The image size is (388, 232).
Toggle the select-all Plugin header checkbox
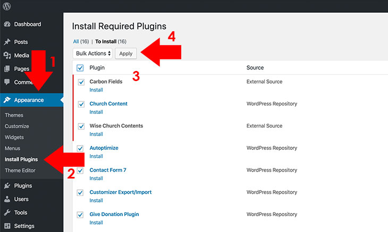click(x=80, y=68)
